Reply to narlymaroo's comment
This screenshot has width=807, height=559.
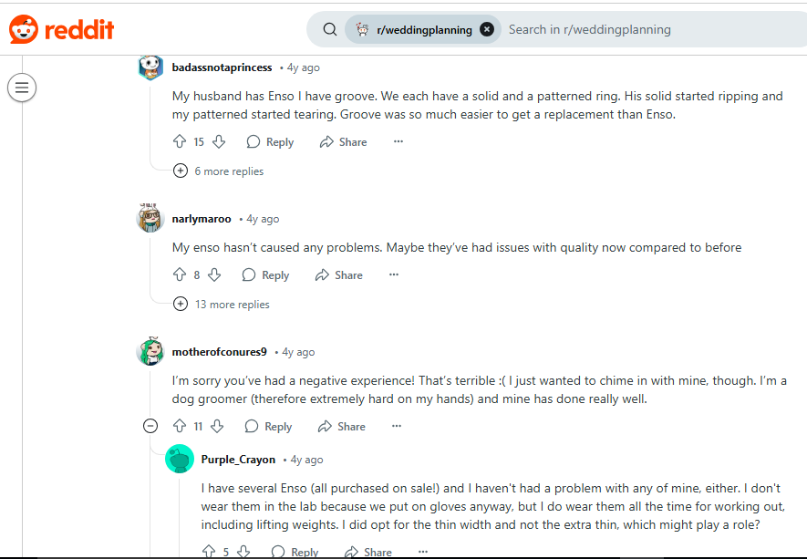(x=266, y=275)
